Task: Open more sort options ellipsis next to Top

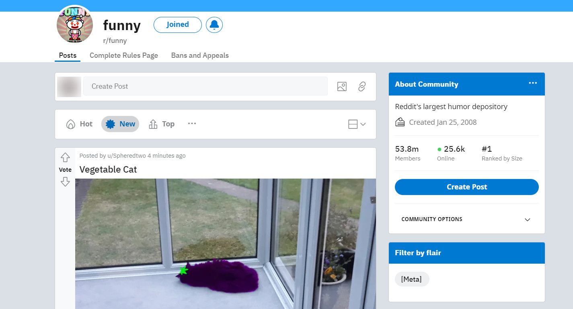Action: [192, 124]
